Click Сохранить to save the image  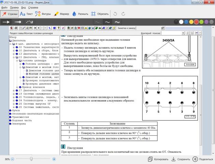(x=181, y=159)
